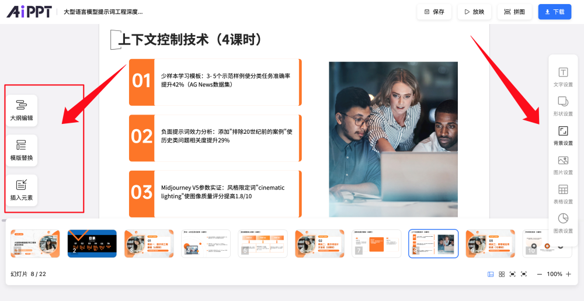Open 形状设置 shape settings

pyautogui.click(x=563, y=106)
